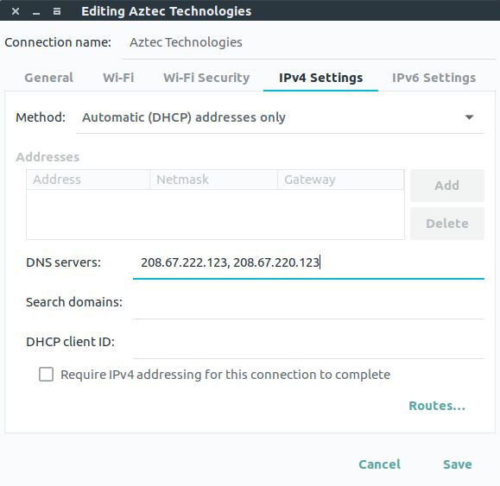Click into the Search domains field

tap(308, 302)
